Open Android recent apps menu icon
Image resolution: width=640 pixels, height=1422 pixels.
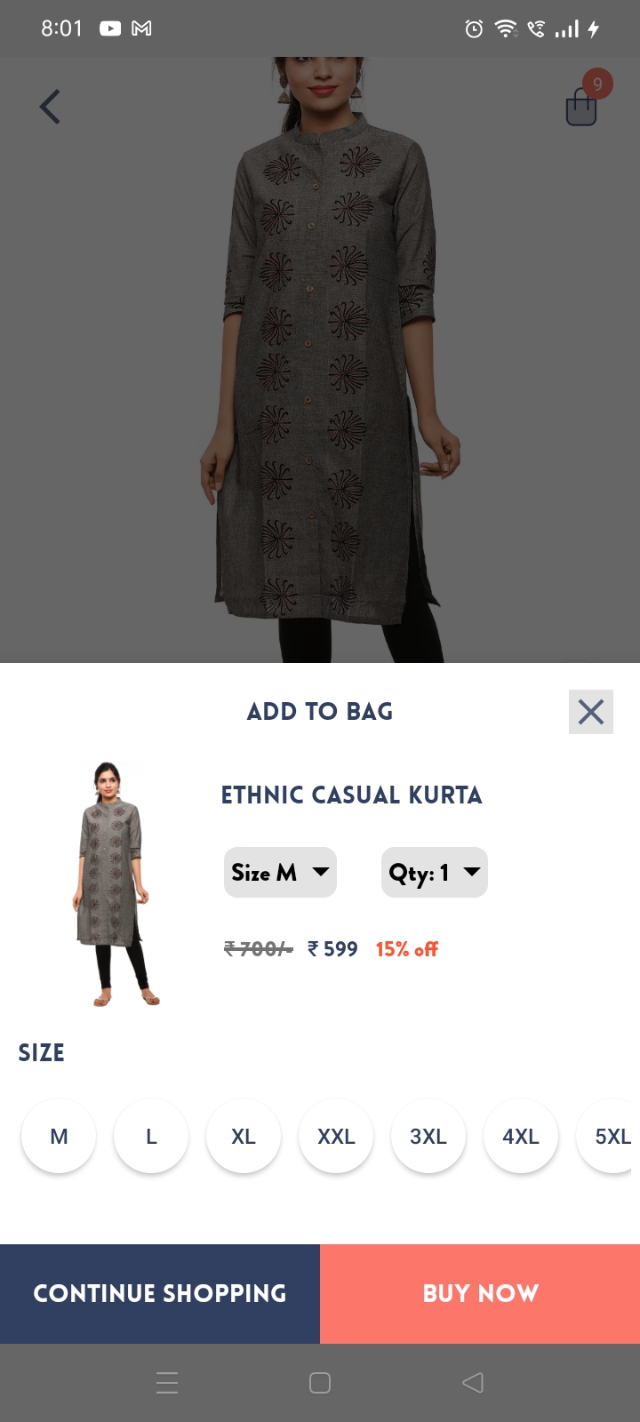167,1383
